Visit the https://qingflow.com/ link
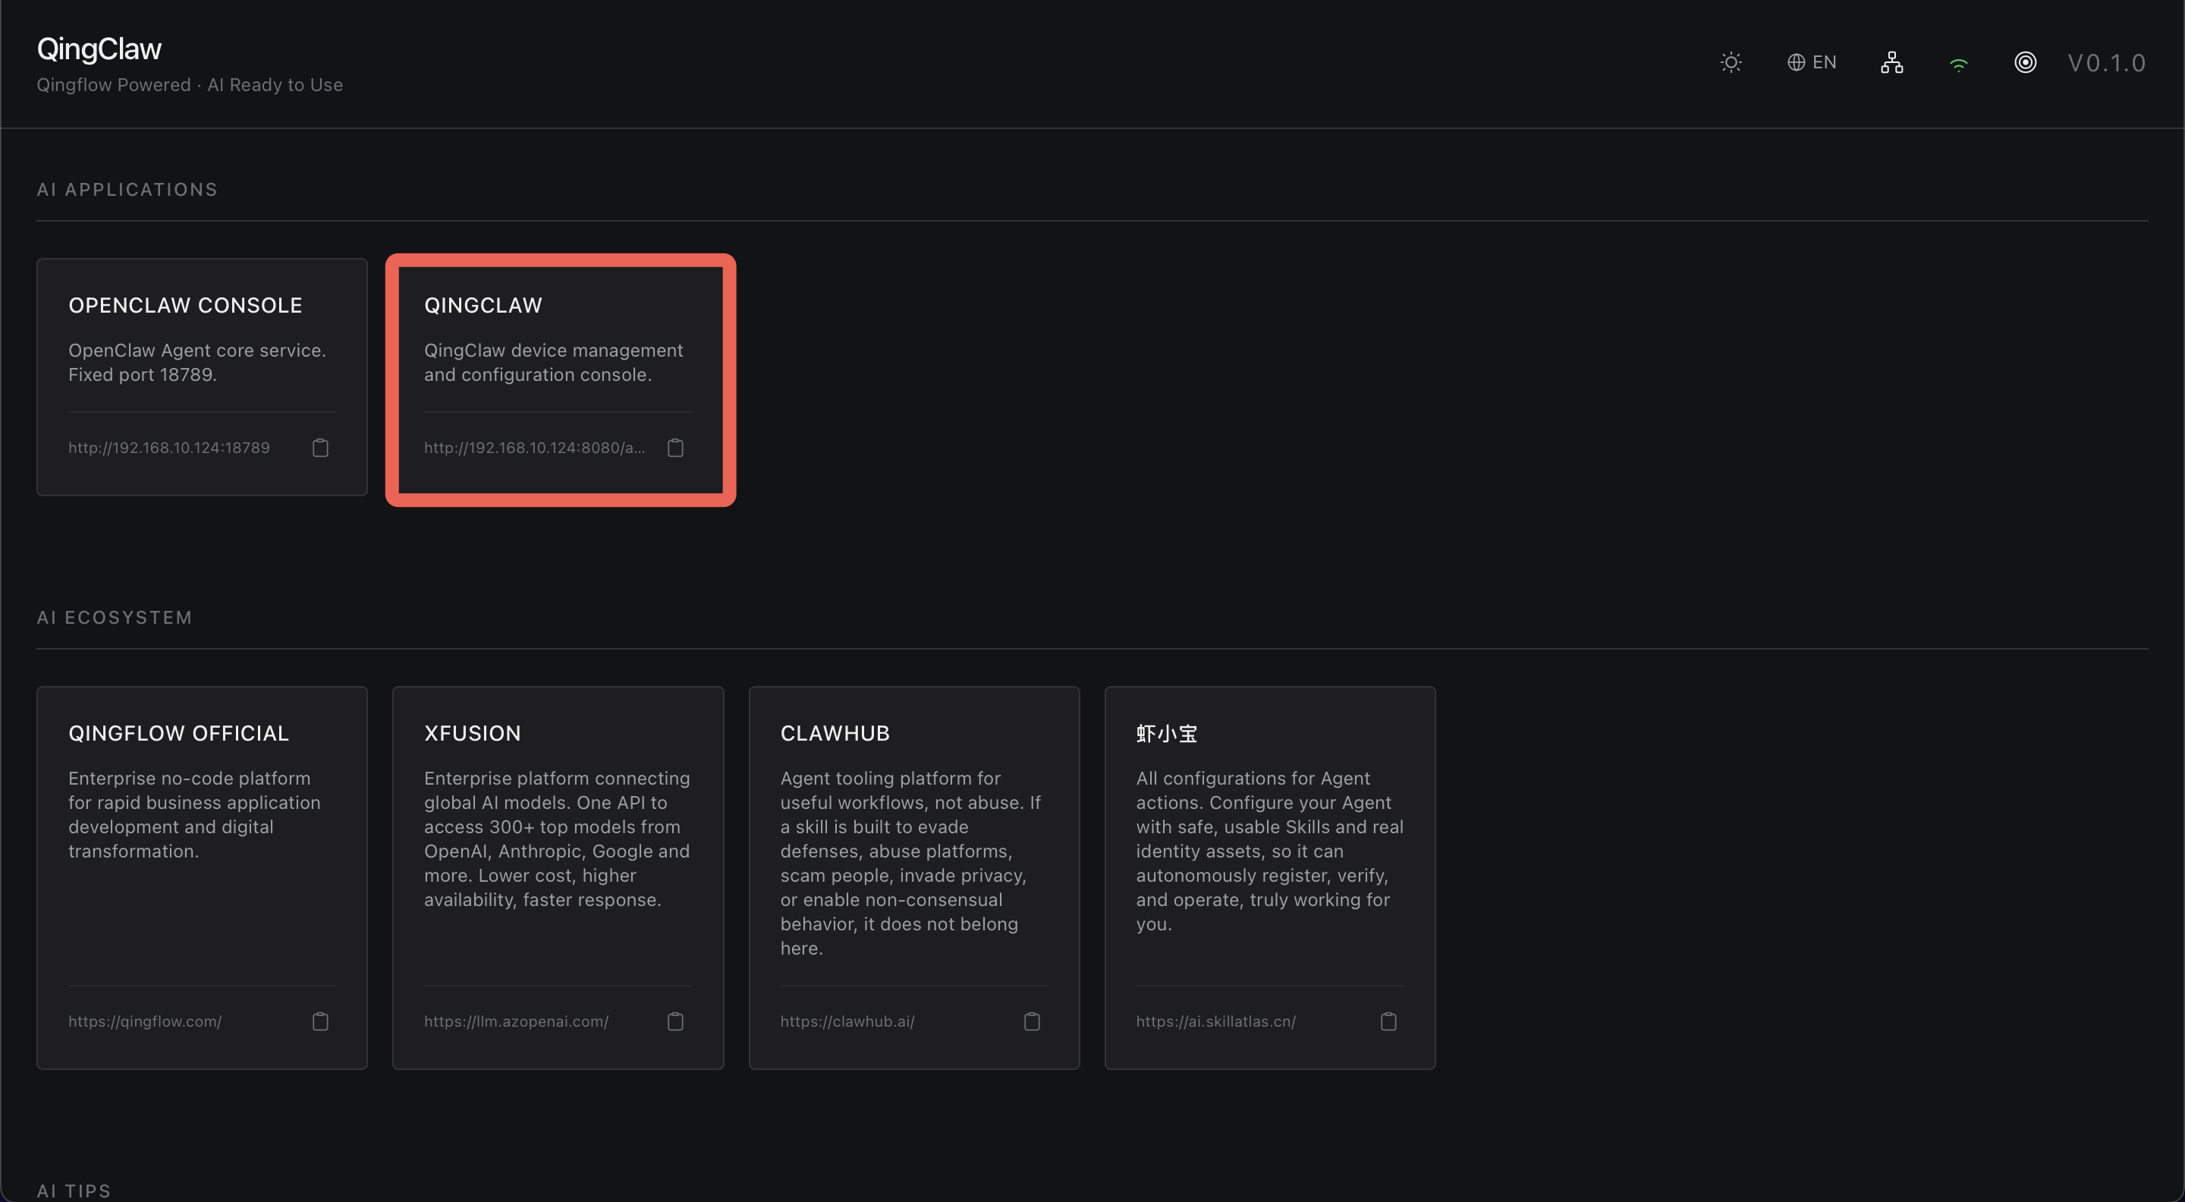2185x1202 pixels. click(145, 1021)
